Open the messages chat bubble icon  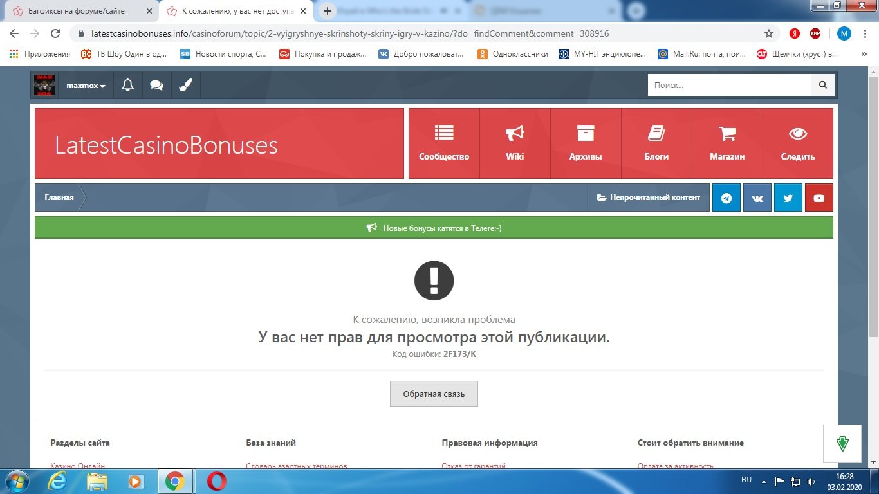[156, 86]
